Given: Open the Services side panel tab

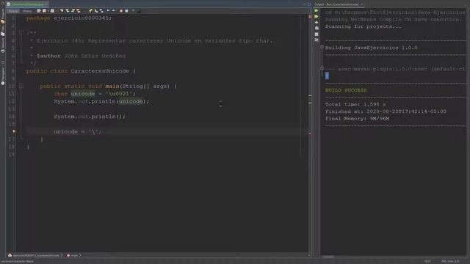Looking at the screenshot, I should [x=3, y=45].
